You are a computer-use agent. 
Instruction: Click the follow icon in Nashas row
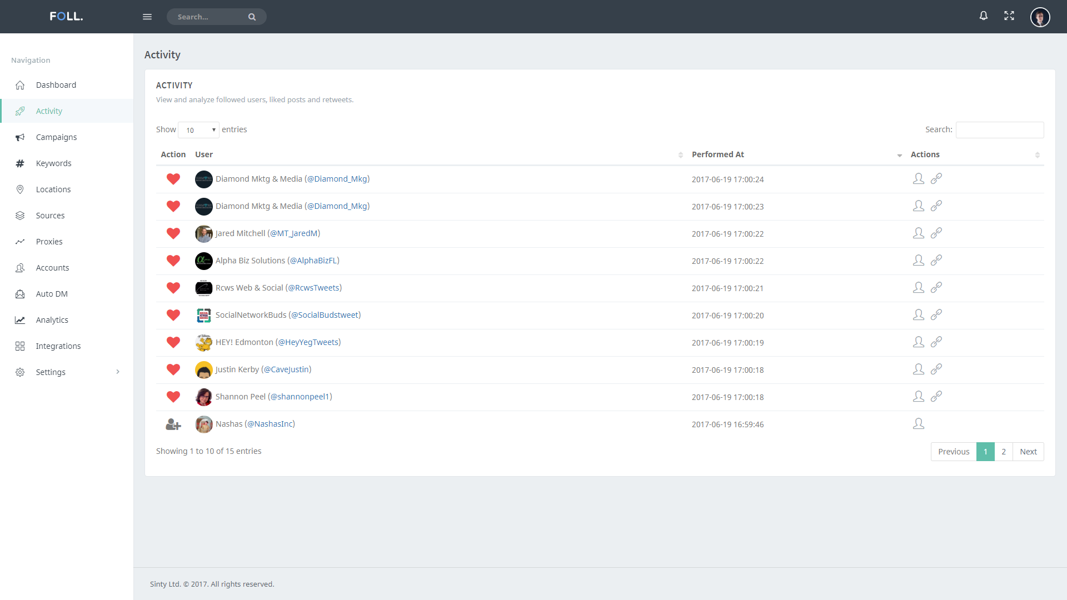coord(173,424)
